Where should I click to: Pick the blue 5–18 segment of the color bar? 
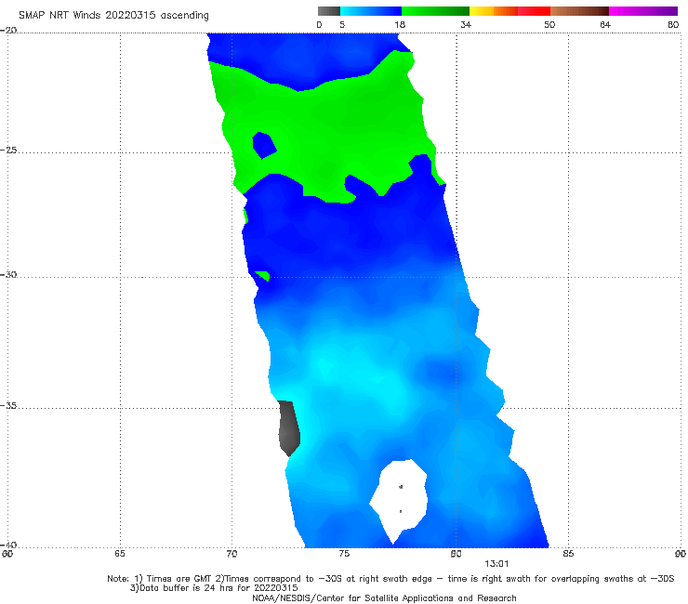click(371, 11)
